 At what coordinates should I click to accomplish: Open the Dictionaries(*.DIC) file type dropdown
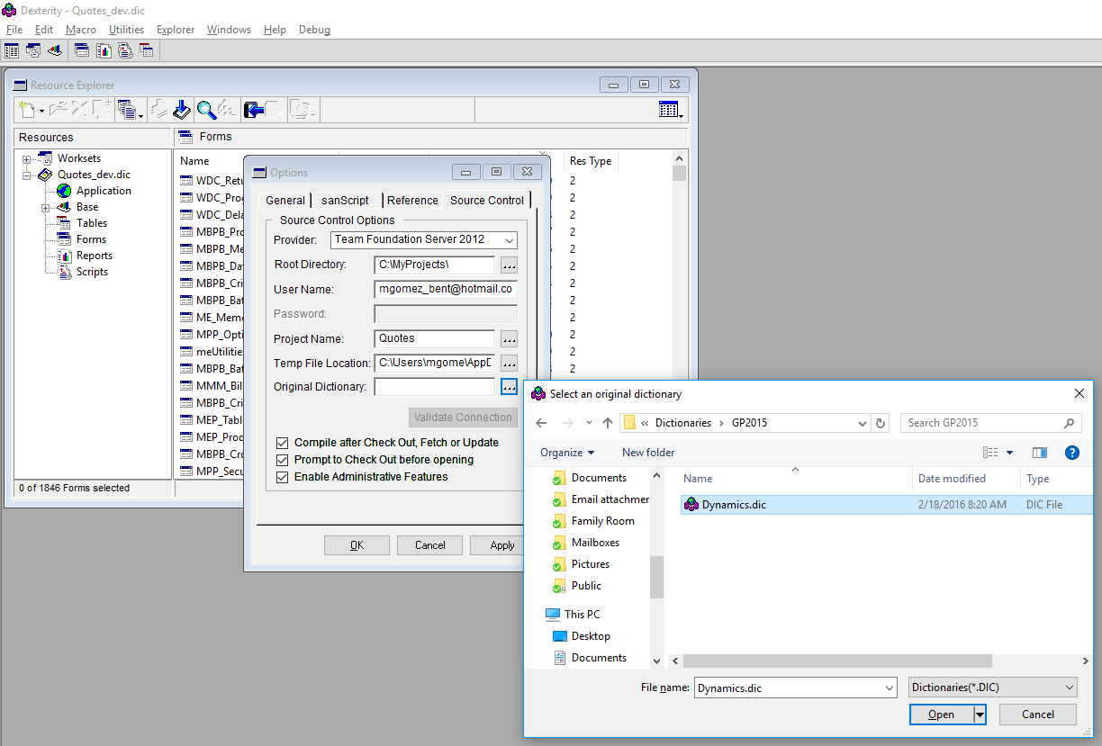click(x=993, y=688)
